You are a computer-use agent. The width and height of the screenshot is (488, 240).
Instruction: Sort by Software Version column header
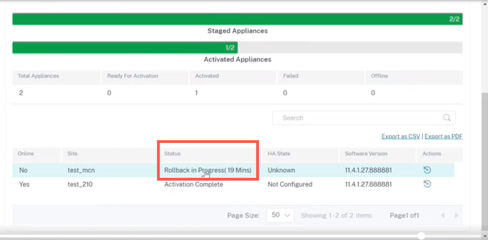pyautogui.click(x=366, y=153)
